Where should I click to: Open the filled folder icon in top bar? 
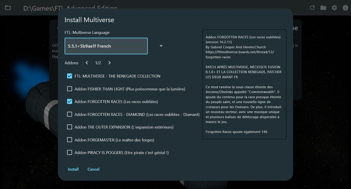coord(323,8)
